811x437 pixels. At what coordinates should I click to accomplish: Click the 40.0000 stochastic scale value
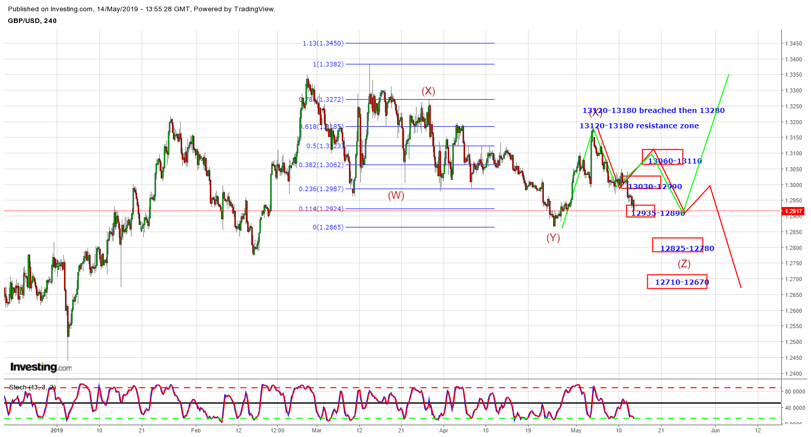[795, 408]
